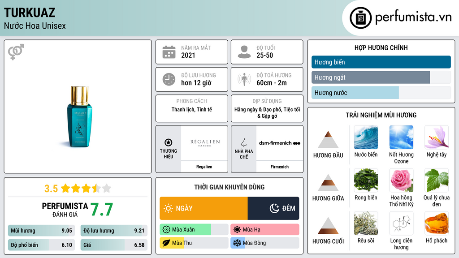This screenshot has height=258, width=459.
Task: Click the 2021 launch year value
Action: point(188,55)
